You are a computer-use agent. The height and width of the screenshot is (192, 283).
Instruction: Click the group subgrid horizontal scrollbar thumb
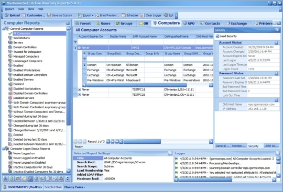click(x=137, y=85)
